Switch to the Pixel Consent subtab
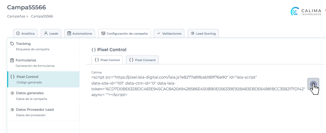Image resolution: width=326 pixels, height=133 pixels. pyautogui.click(x=142, y=60)
